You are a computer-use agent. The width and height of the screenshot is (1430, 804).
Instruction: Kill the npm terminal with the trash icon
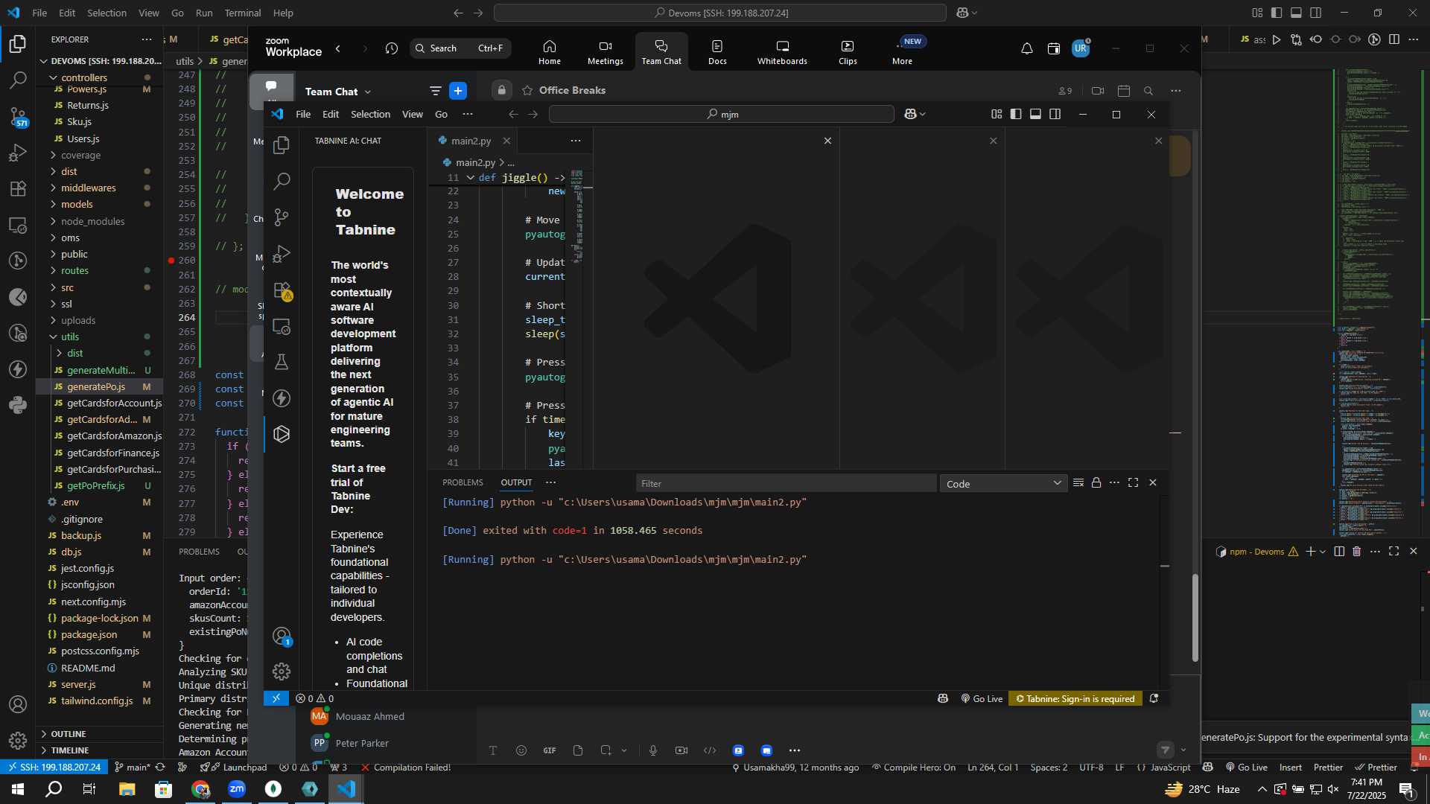pyautogui.click(x=1356, y=552)
